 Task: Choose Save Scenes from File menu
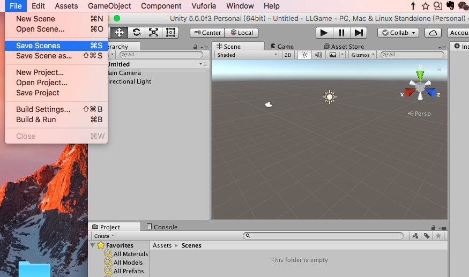point(56,46)
